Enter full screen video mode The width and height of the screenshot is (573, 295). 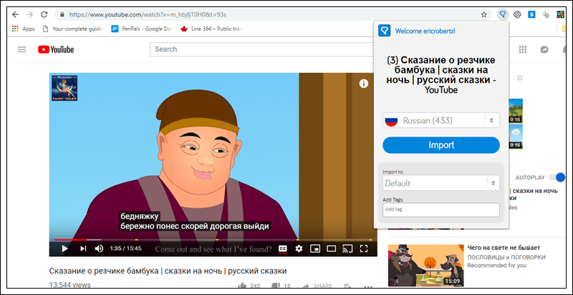(364, 249)
